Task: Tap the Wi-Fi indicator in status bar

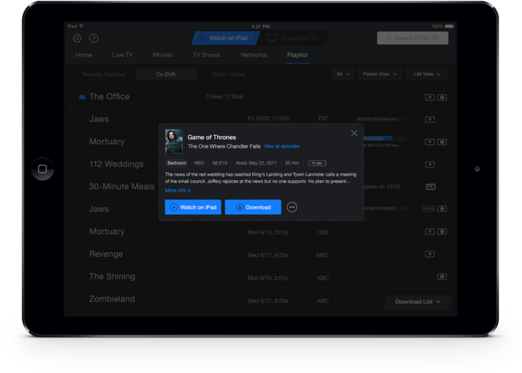Action: coord(81,26)
